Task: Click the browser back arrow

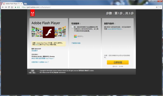Action: (3, 7)
